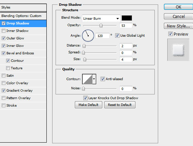This screenshot has width=193, height=146.
Task: Click the Angle value field
Action: click(102, 36)
